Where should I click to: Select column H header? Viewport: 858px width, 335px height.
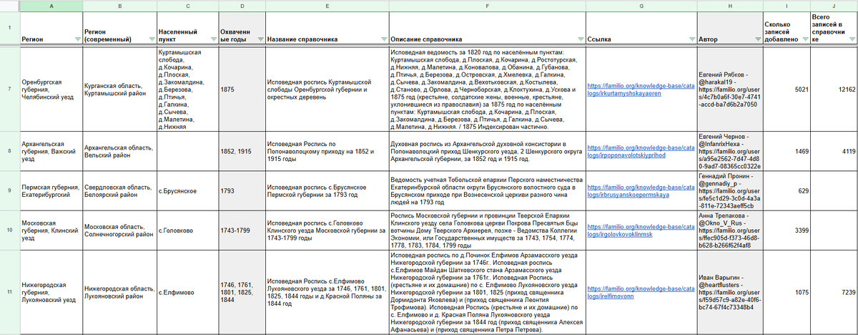729,5
